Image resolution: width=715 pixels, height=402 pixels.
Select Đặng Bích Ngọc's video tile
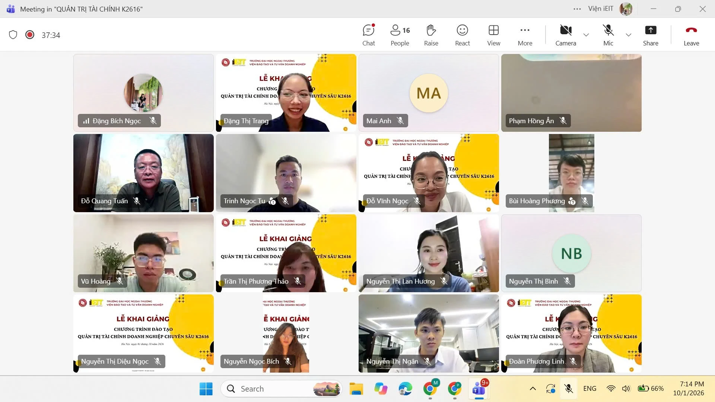tap(143, 93)
